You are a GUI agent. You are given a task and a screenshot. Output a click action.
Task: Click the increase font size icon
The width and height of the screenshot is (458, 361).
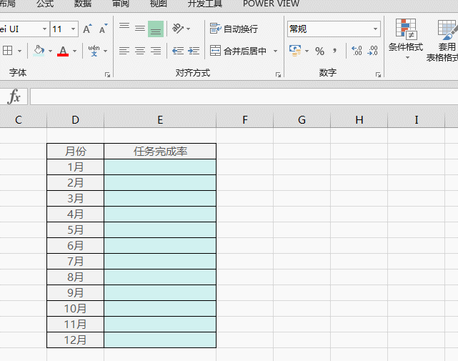[x=87, y=29]
